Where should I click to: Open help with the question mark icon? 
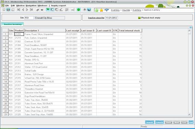42,10
